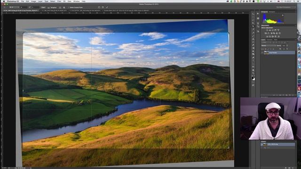Image resolution: width=301 pixels, height=169 pixels.
Task: Add an Invert adjustment
Action: pos(267,37)
